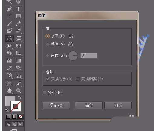This screenshot has width=154, height=131.
Task: Select 水平(H) axis radio button
Action: click(x=48, y=36)
